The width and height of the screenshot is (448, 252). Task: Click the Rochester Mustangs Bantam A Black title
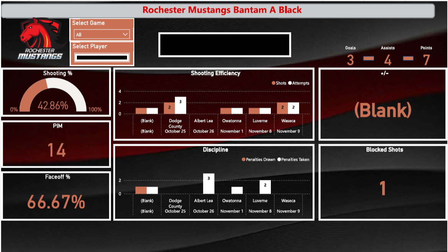(x=222, y=10)
